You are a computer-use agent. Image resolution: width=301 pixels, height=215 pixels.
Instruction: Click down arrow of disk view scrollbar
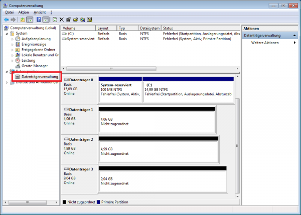[x=237, y=196]
